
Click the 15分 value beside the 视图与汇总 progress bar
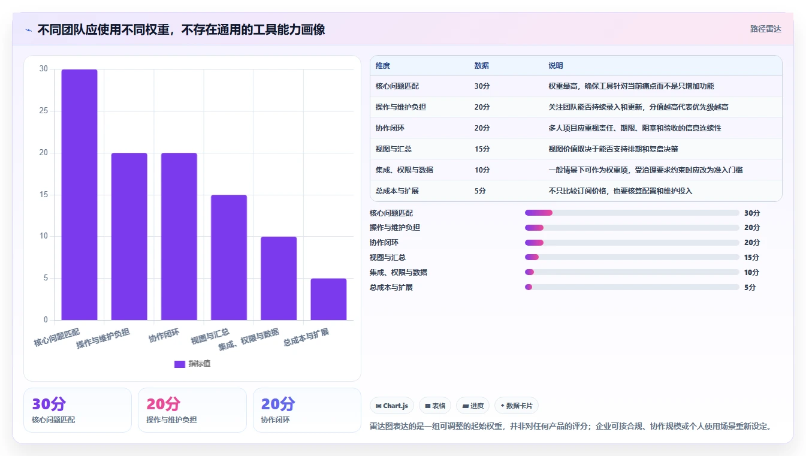[751, 257]
